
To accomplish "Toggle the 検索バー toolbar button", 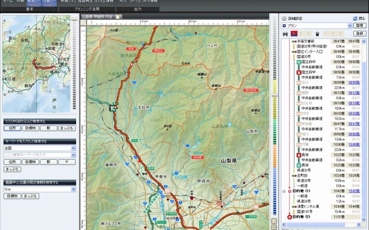I will click(x=35, y=2).
